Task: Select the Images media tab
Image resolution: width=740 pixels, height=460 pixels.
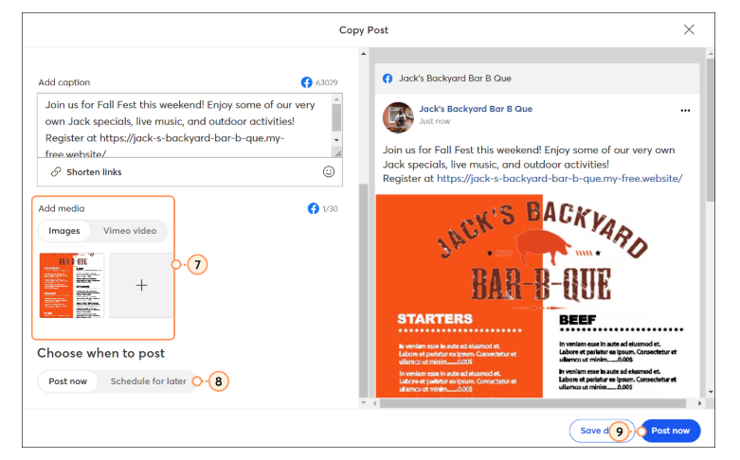Action: [x=64, y=231]
